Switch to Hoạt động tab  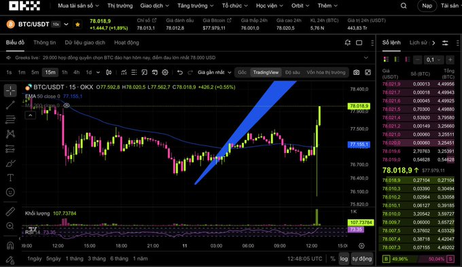pos(126,42)
